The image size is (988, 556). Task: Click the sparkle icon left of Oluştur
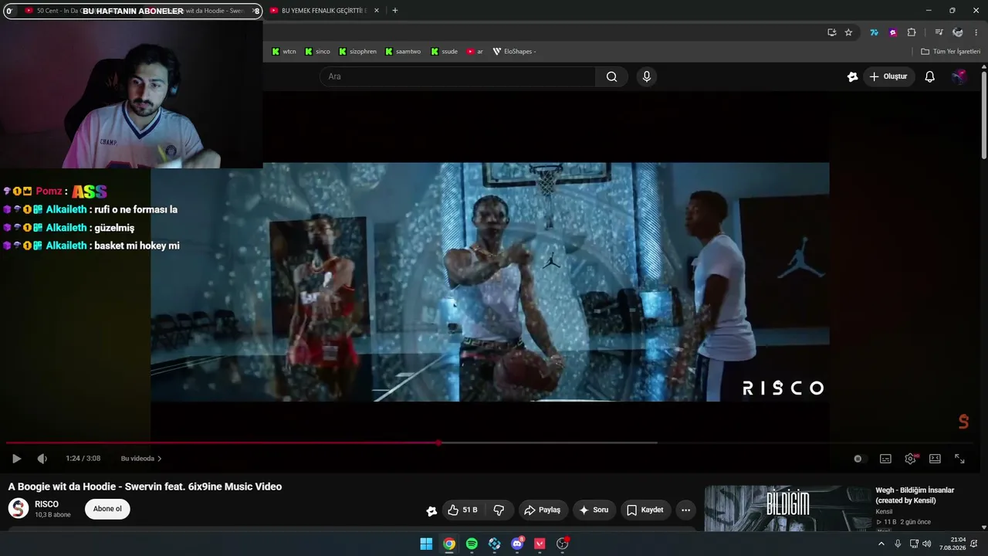(x=852, y=76)
